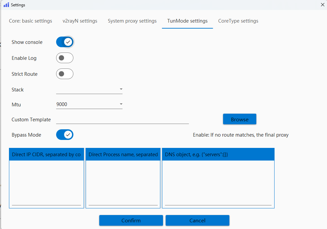Turn on Strict Route

(65, 74)
